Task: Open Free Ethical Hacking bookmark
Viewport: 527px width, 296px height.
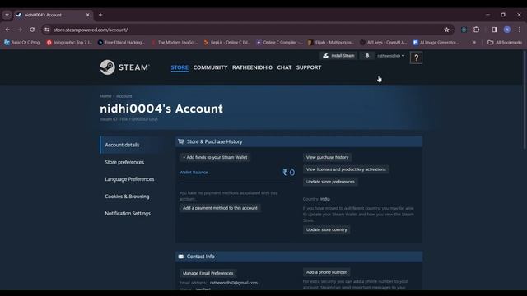Action: pyautogui.click(x=121, y=42)
